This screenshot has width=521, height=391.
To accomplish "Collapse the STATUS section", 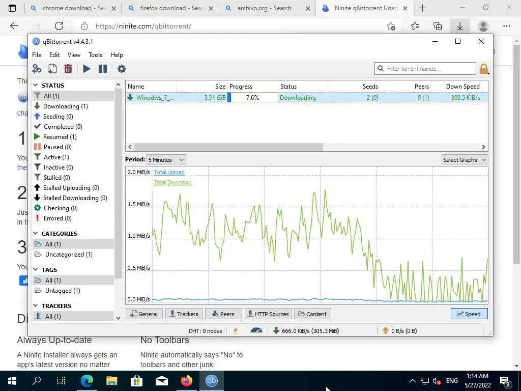I will coord(36,86).
